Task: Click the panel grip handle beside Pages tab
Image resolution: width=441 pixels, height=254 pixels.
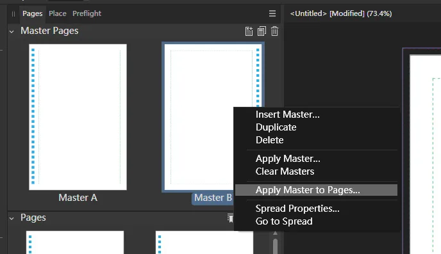Action: pos(13,13)
